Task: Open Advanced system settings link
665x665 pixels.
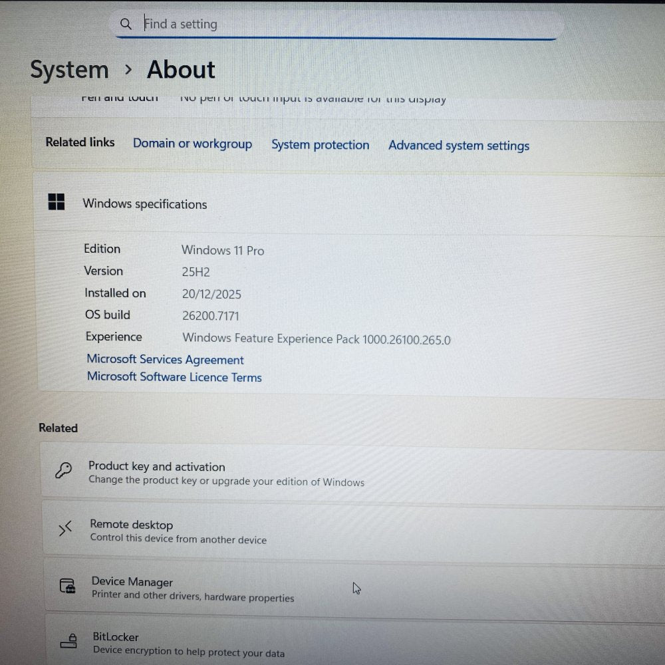Action: [459, 146]
